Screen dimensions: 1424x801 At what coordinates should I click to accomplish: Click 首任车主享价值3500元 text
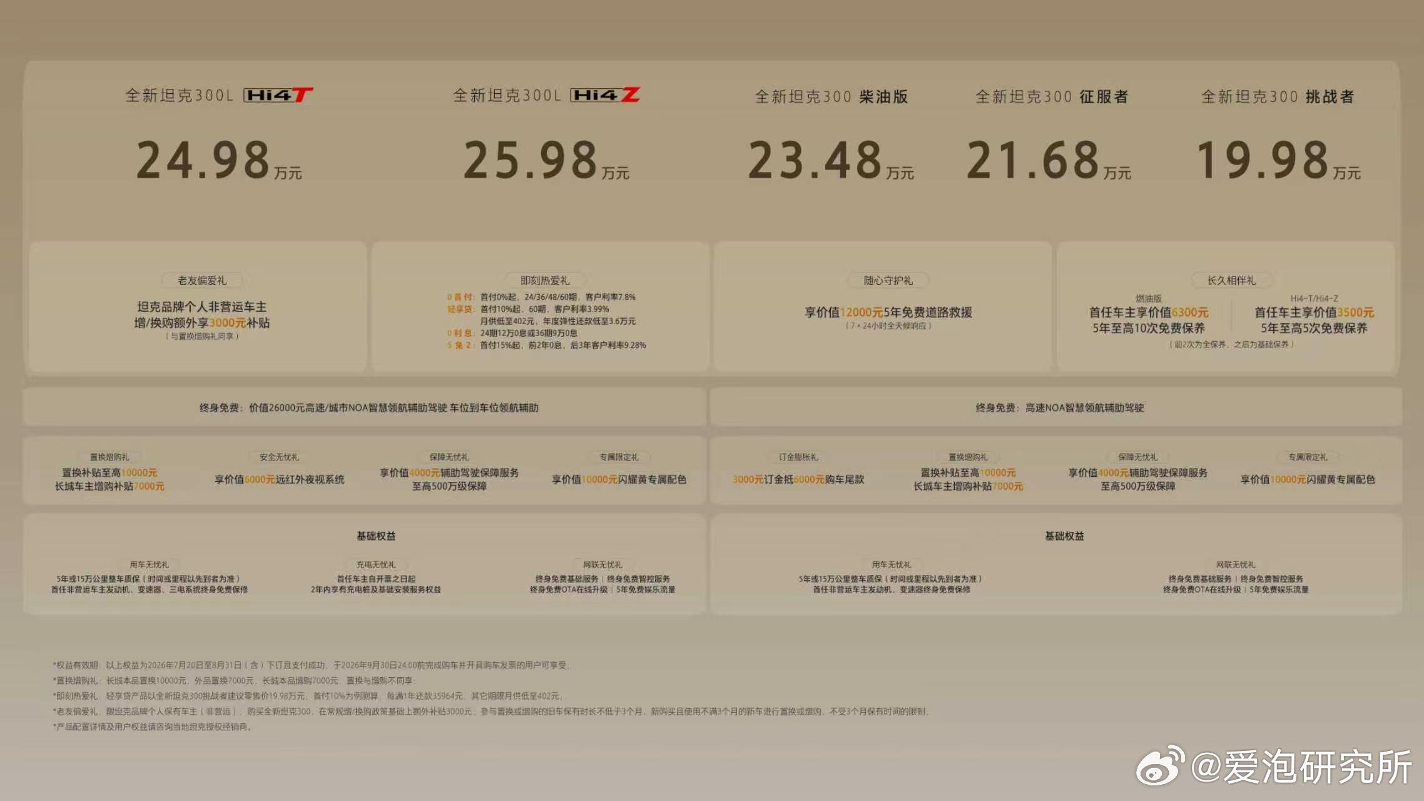1314,312
